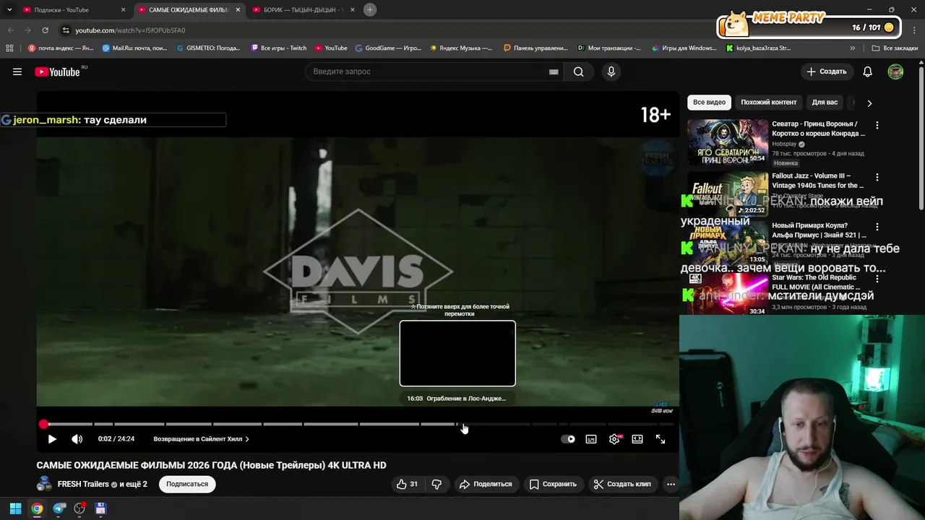Open the YouTube guide hamburger menu

[x=17, y=71]
